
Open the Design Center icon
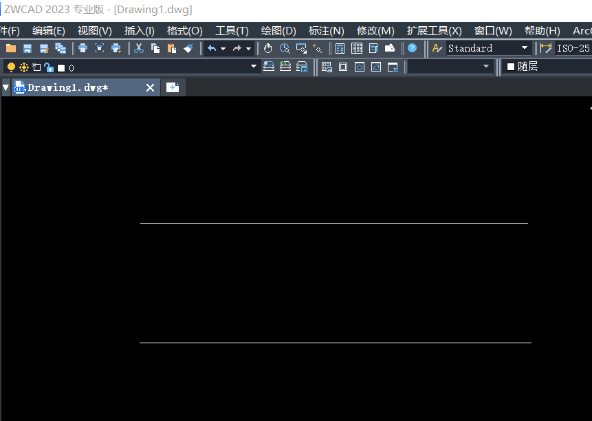[390, 48]
